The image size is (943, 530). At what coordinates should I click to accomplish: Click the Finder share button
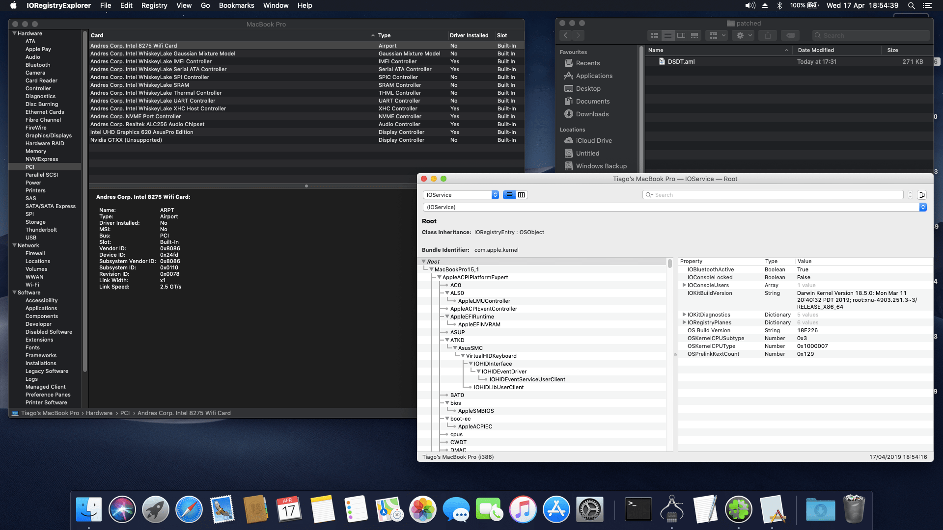pos(767,35)
